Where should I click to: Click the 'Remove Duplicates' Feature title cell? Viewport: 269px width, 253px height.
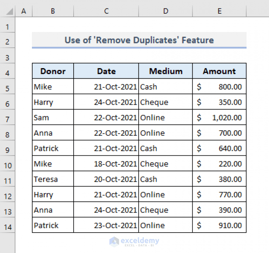tap(139, 40)
